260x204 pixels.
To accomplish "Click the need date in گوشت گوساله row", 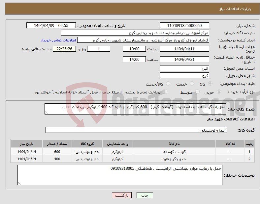I will [x=27, y=152].
